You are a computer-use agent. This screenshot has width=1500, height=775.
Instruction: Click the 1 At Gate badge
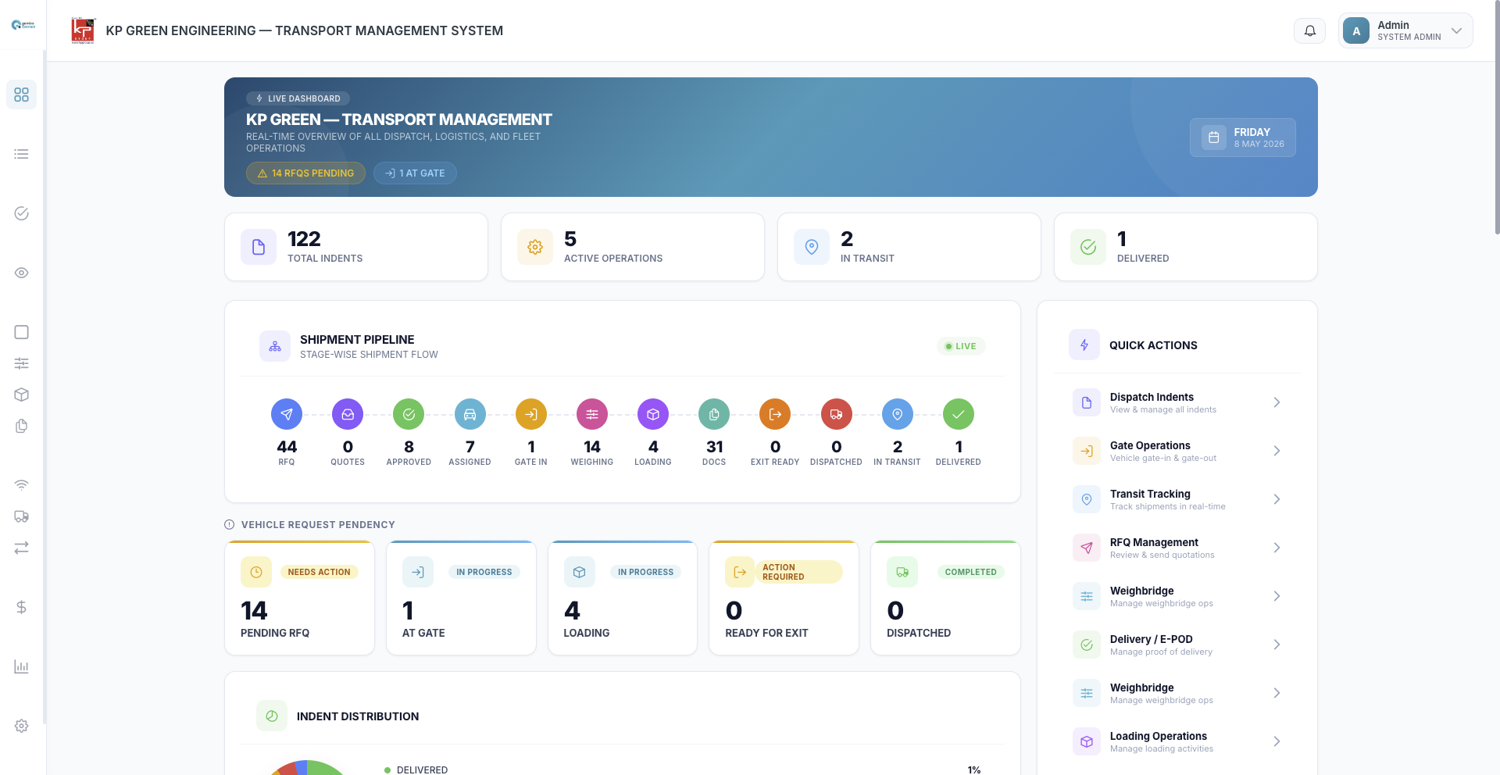click(415, 173)
